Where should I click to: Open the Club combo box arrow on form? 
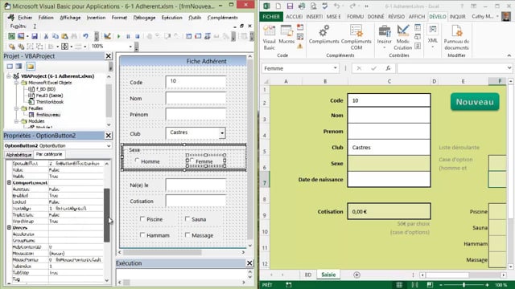[222, 132]
